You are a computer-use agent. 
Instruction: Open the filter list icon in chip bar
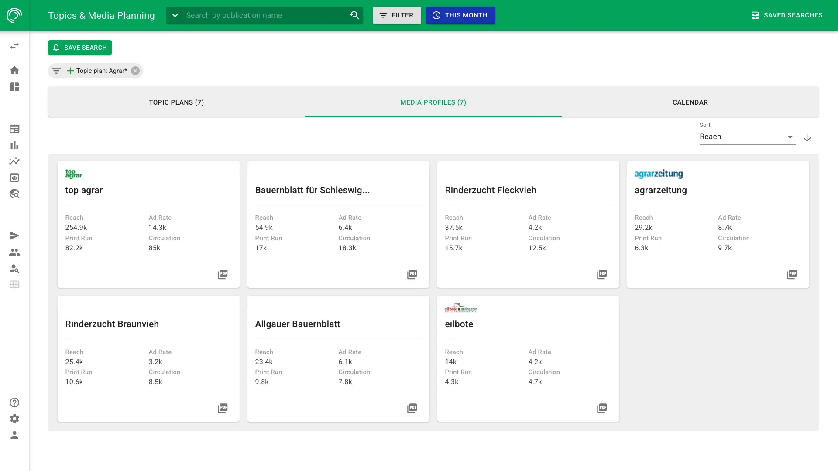[56, 70]
